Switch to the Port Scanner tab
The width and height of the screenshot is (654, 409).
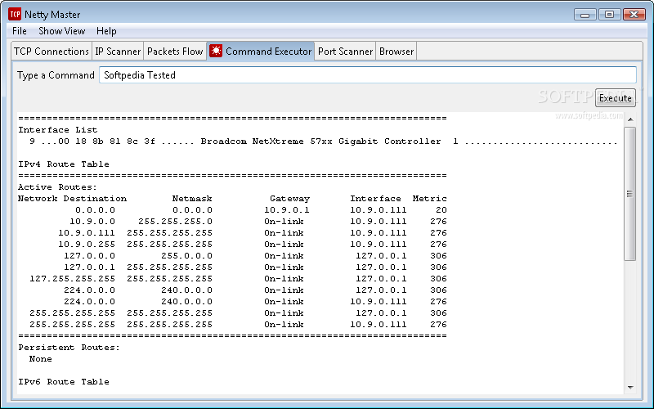(345, 52)
